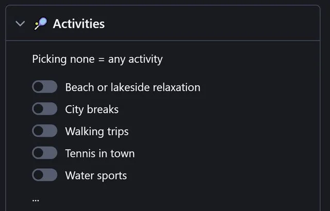Select the Tennis in town label
The height and width of the screenshot is (211, 330).
tap(100, 153)
